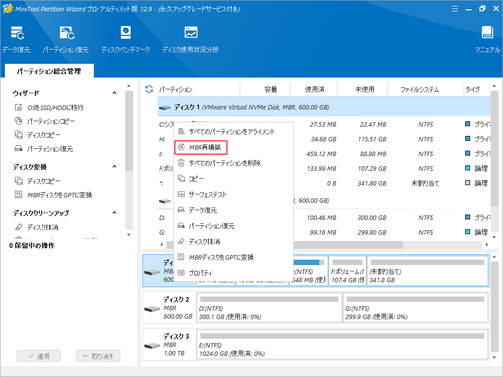Select the D: partition row

324,218
